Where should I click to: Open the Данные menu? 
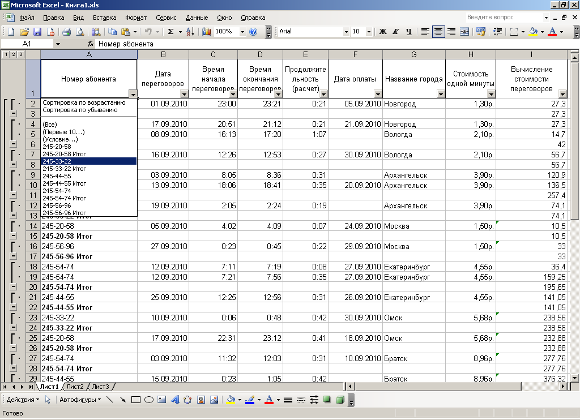[197, 18]
